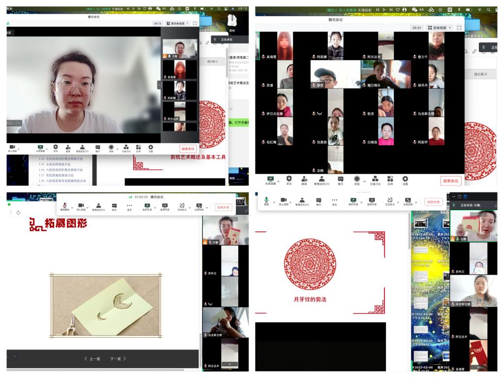Toggle 解除静音 microphone button
This screenshot has width=504, height=378.
pos(65,206)
